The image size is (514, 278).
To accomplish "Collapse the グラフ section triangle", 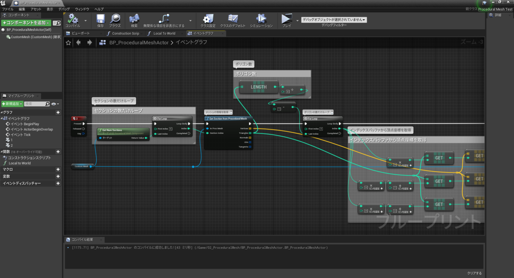I will (x=2, y=112).
